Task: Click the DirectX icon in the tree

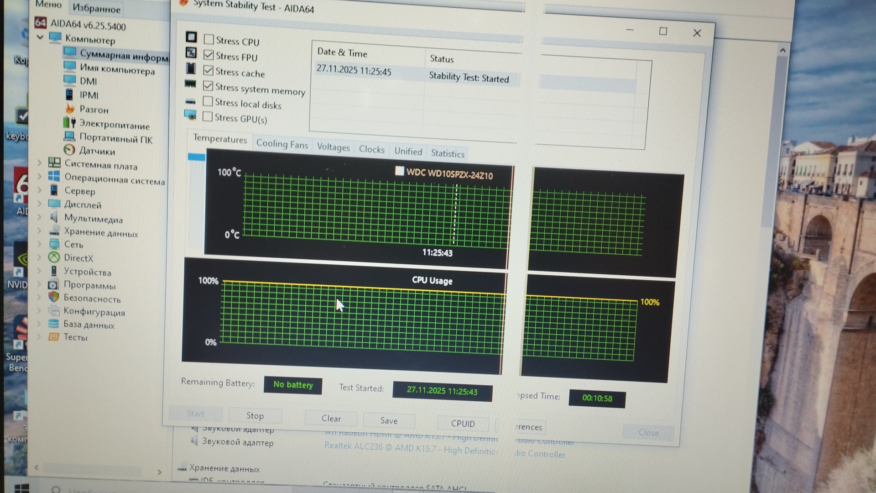Action: [54, 257]
